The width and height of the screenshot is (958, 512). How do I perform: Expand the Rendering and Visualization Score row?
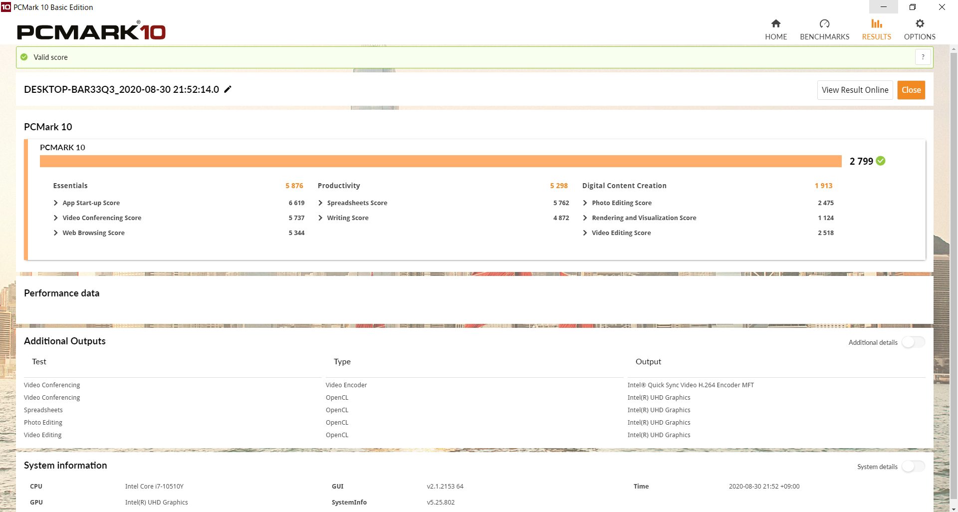point(585,218)
